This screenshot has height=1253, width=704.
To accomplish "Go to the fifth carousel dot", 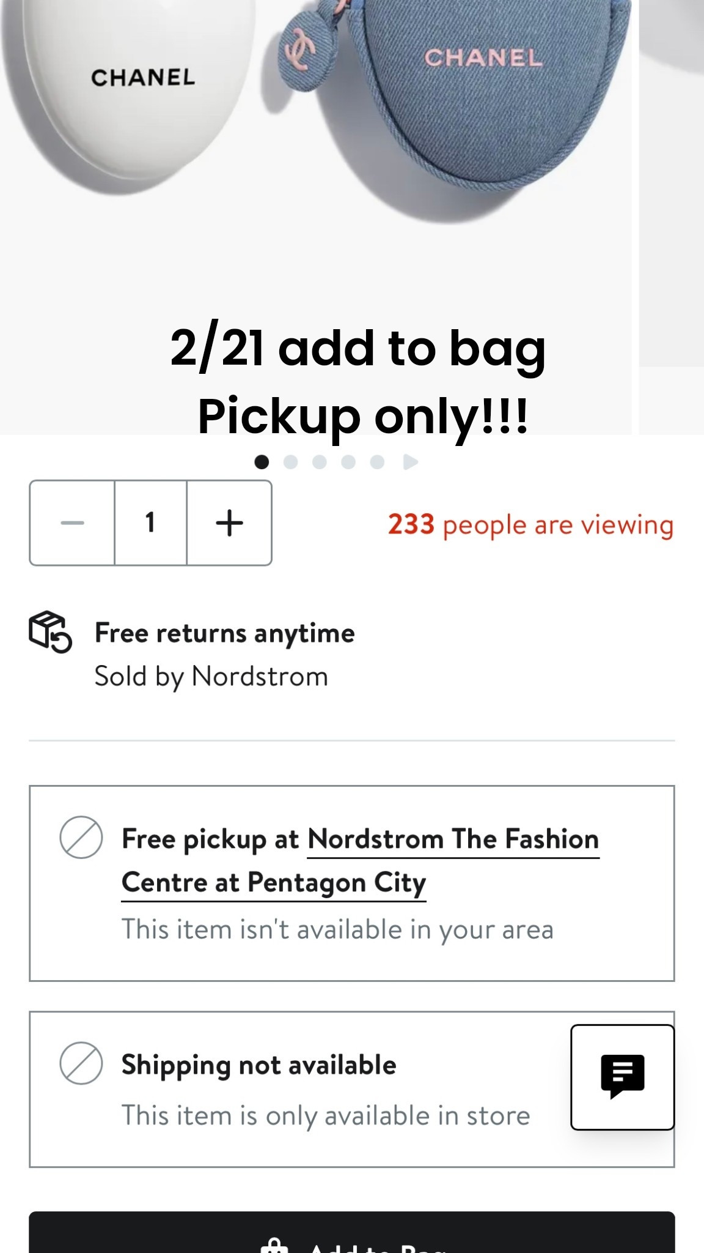I will click(x=377, y=462).
